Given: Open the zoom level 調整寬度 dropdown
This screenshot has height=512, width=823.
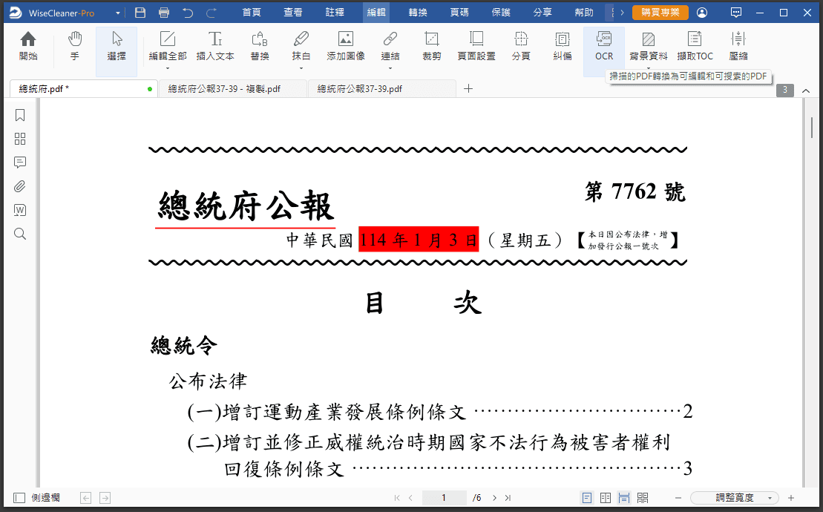Looking at the screenshot, I should click(x=735, y=498).
